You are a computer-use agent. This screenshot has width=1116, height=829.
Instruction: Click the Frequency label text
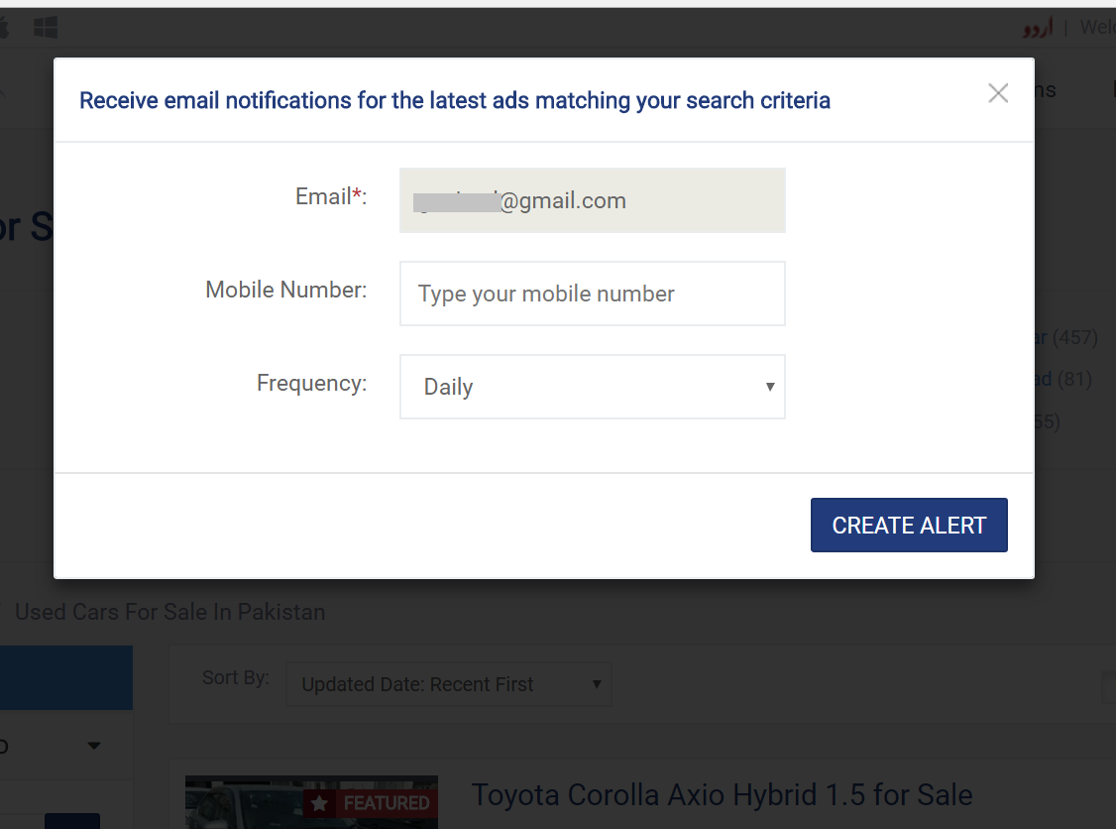point(312,383)
